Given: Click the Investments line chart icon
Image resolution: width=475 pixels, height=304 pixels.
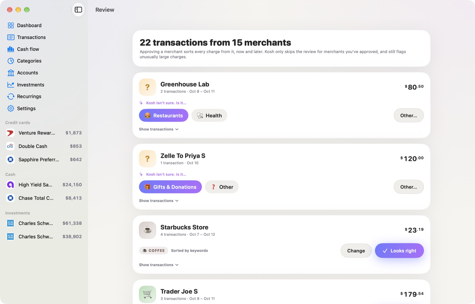Looking at the screenshot, I should (x=11, y=85).
